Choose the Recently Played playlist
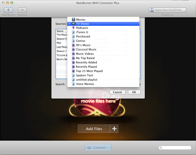 click(x=103, y=67)
